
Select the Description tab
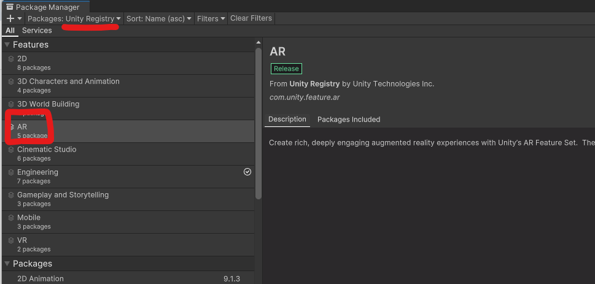pyautogui.click(x=287, y=120)
